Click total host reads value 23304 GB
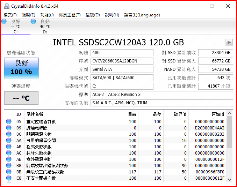237x187 pixels. pyautogui.click(x=216, y=53)
